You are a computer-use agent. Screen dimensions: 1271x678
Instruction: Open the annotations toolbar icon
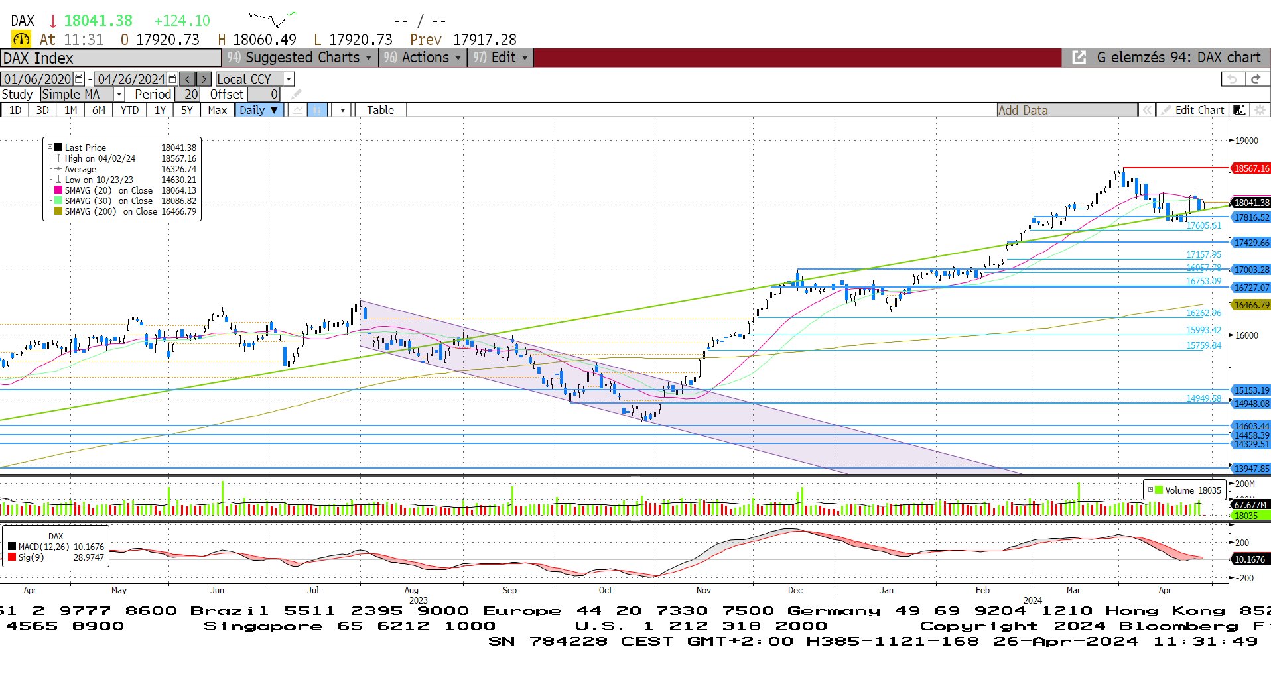(1239, 110)
